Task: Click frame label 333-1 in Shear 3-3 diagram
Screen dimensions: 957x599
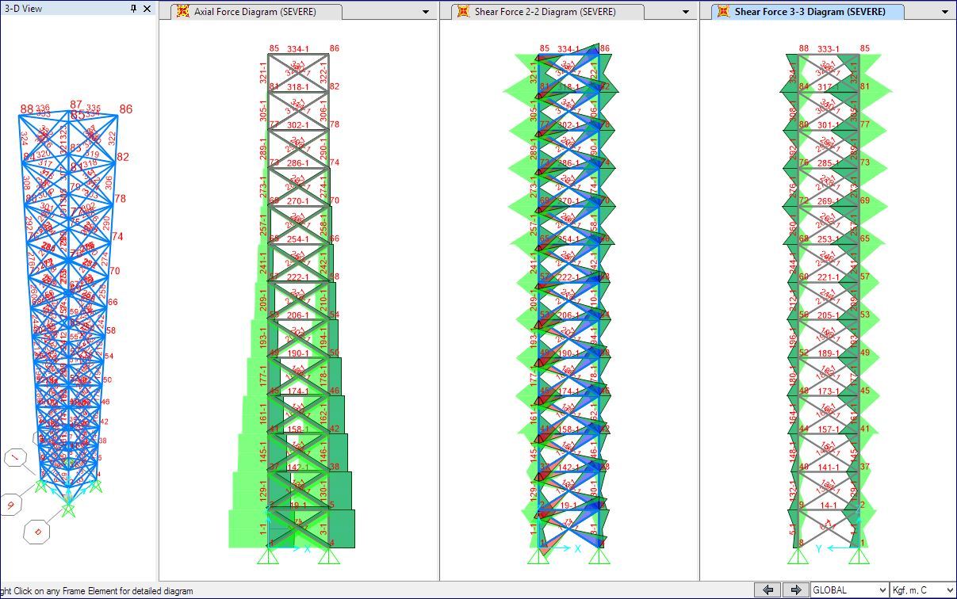Action: tap(828, 49)
